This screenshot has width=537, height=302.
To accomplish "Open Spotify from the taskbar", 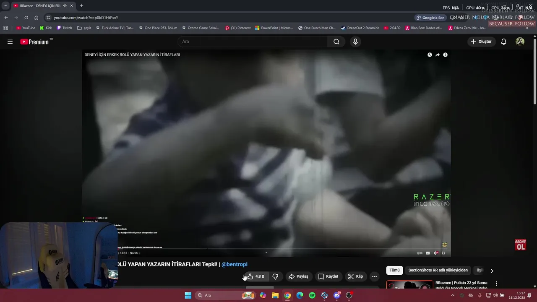I will (x=312, y=295).
